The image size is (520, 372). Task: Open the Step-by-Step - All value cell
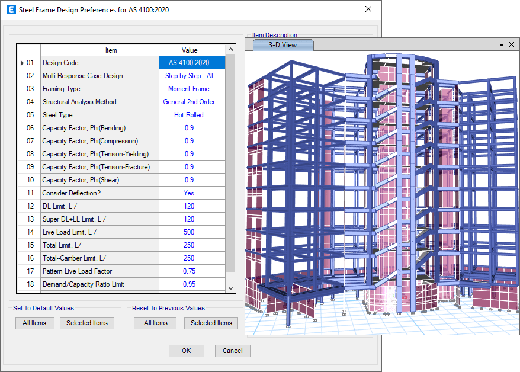192,76
